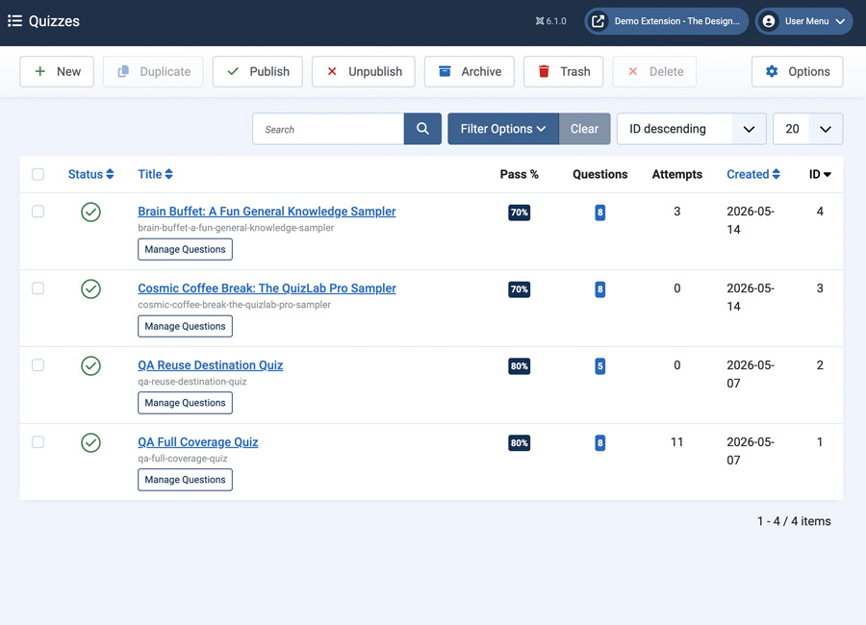Open the sidebar menu list icon beside Quizzes
The width and height of the screenshot is (866, 625).
tap(14, 21)
